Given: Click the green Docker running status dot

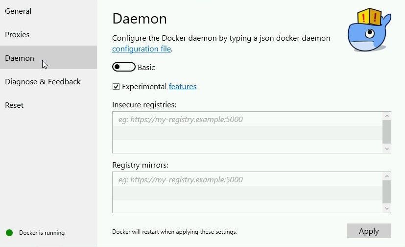Looking at the screenshot, I should (9, 233).
